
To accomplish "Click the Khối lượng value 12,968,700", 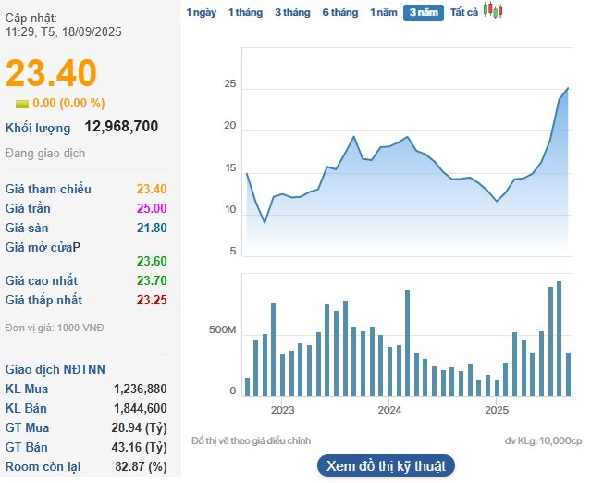I will pos(121,127).
